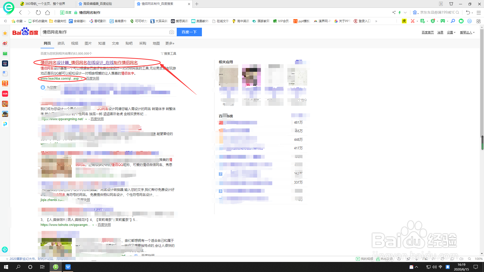Screen dimensions: 484x272
Task: Open the green game controller icon
Action: click(x=443, y=21)
